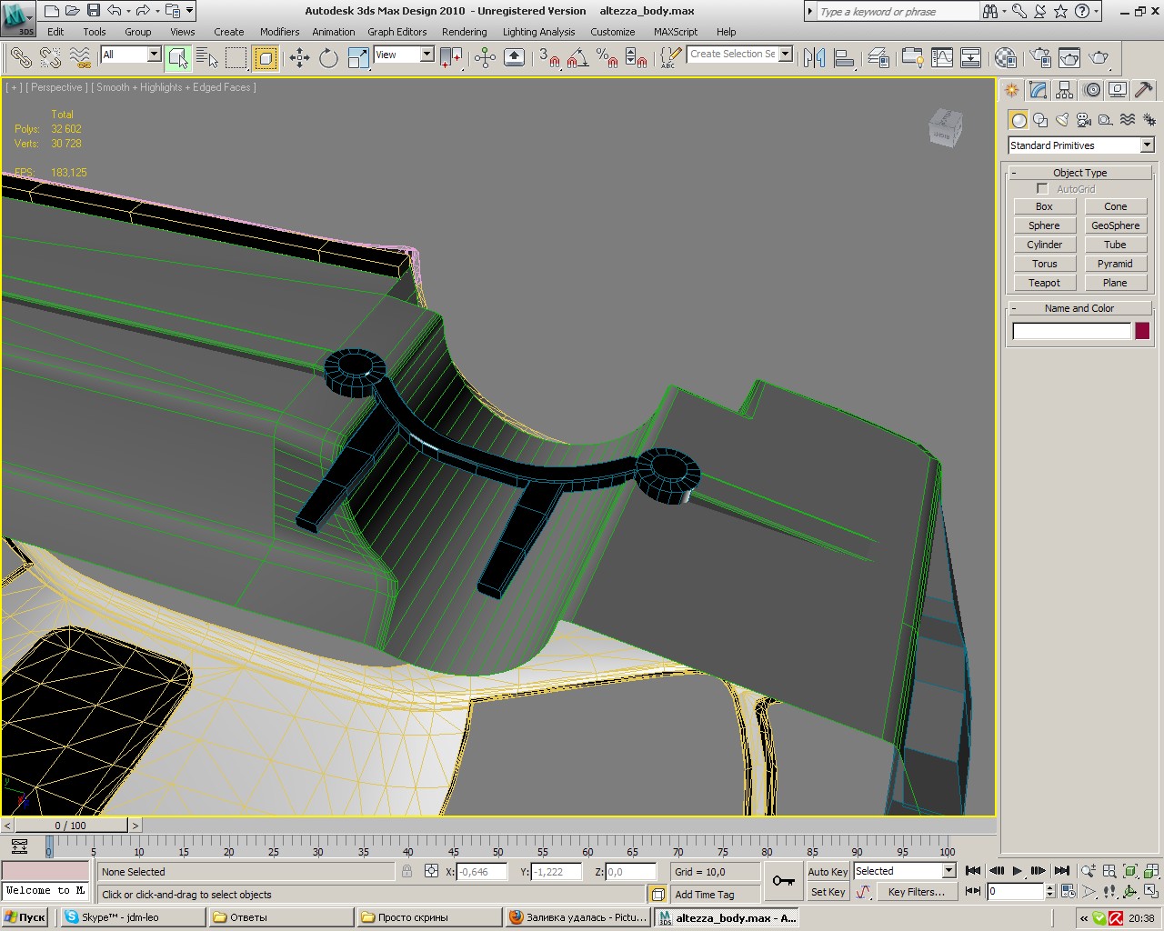Click the object name input field
Viewport: 1164px width, 931px height.
pos(1071,331)
